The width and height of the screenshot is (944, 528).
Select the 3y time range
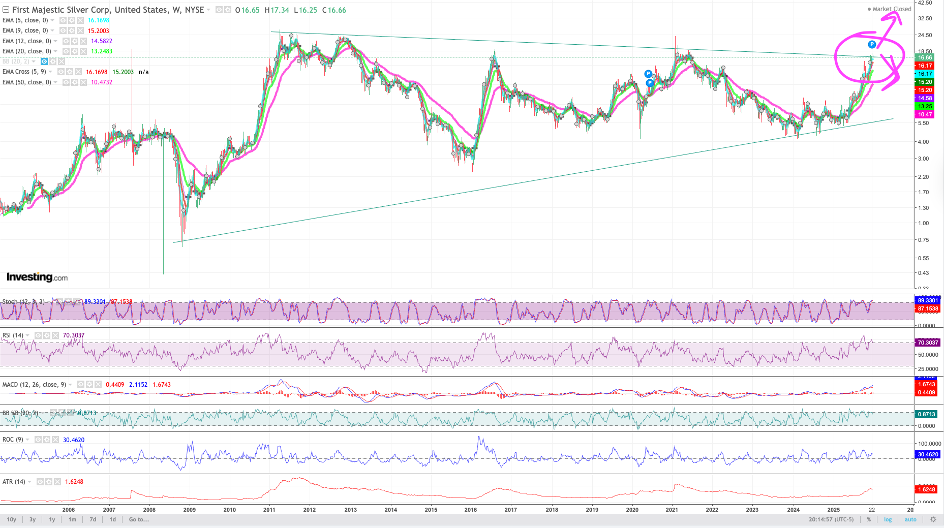(x=33, y=519)
